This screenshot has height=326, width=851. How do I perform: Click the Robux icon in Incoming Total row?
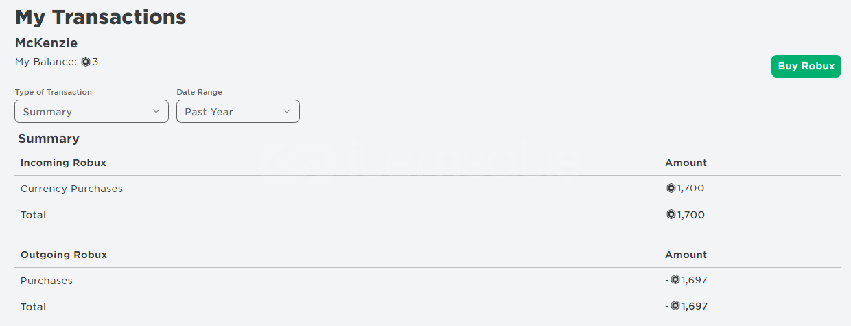pos(671,215)
